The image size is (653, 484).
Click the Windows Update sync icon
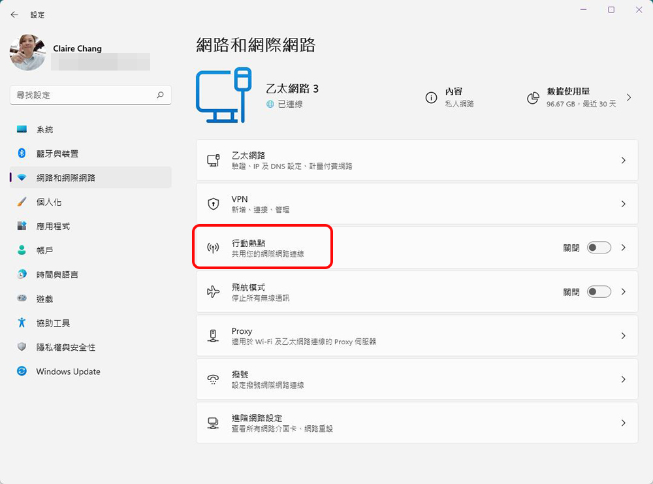point(22,372)
